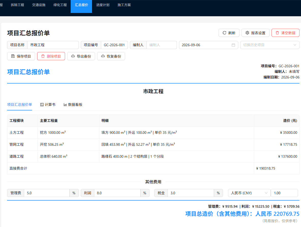Switch to the 数据看板 tab
Image resolution: width=301 pixels, height=227 pixels.
[73, 105]
